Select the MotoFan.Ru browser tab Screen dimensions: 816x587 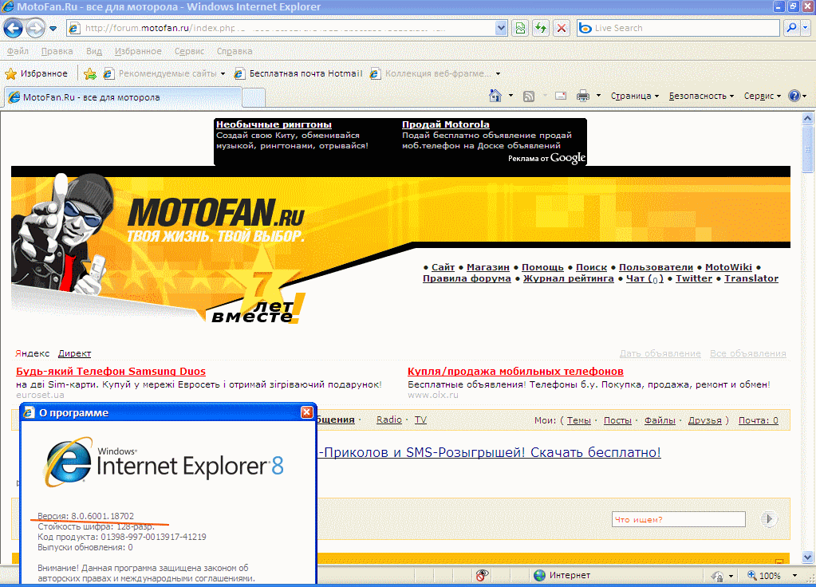[123, 97]
